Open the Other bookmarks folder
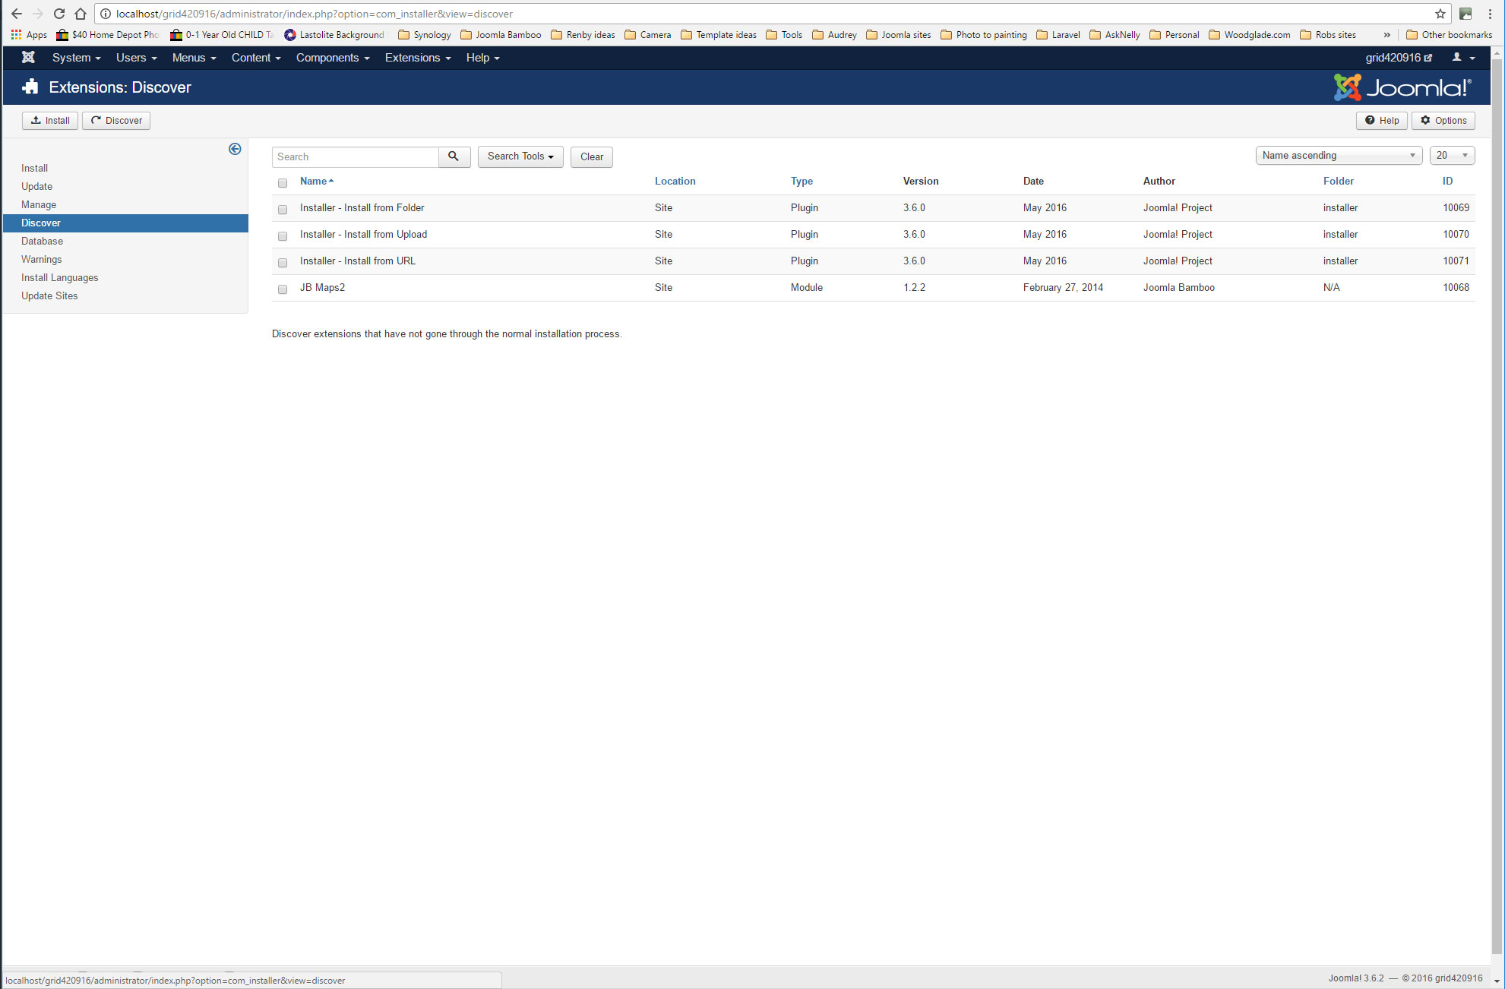This screenshot has width=1505, height=989. (x=1449, y=35)
